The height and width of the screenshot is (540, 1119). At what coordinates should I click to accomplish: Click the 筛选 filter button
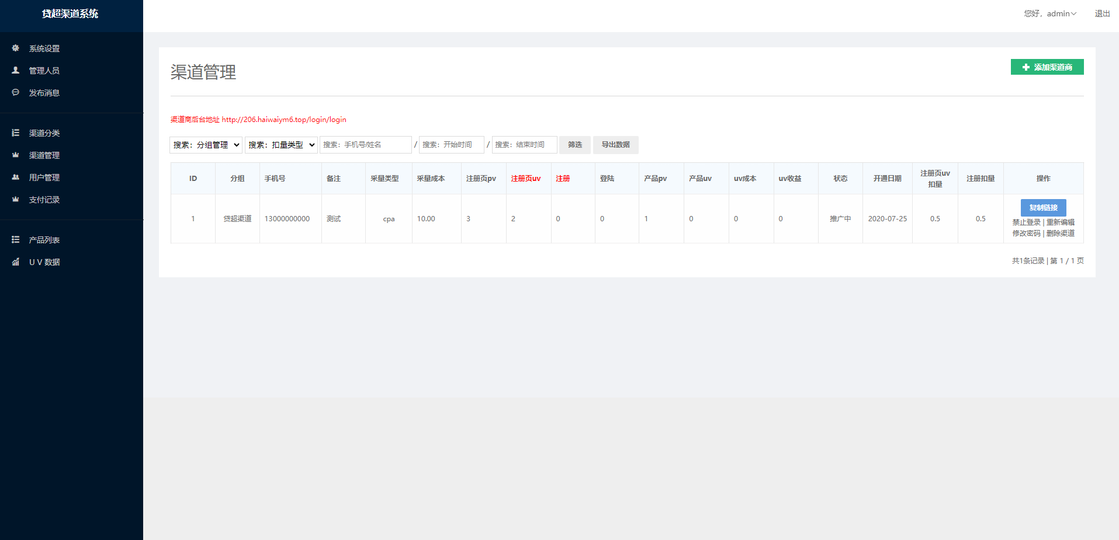574,145
